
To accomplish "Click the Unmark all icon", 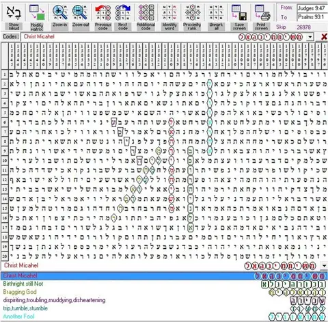I will click(x=216, y=12).
